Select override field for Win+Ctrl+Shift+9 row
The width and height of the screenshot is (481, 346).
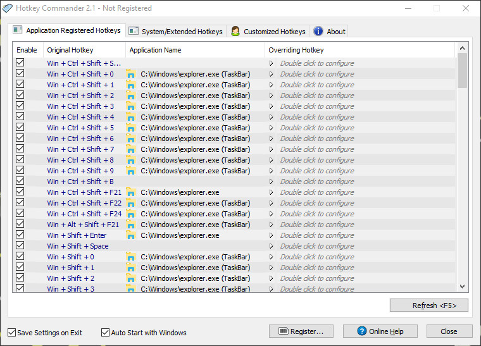pyautogui.click(x=366, y=171)
